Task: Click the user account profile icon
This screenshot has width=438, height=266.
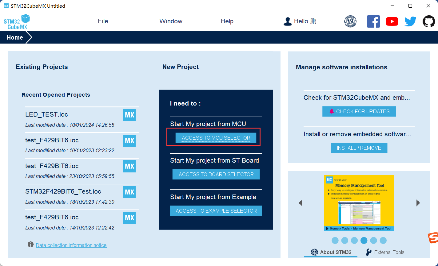Action: [287, 21]
